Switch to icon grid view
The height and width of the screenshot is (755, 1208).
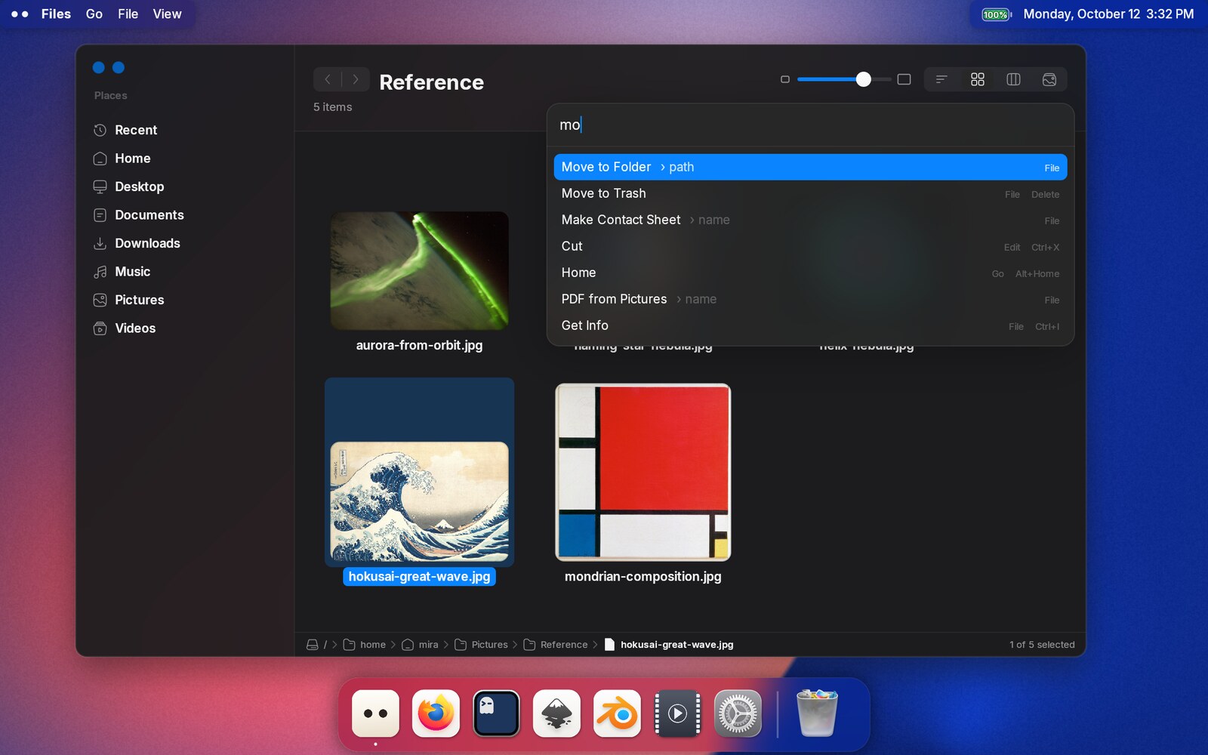[978, 79]
